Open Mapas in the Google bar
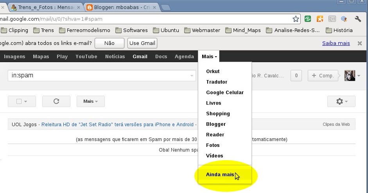Image resolution: width=368 pixels, height=193 pixels. click(41, 57)
